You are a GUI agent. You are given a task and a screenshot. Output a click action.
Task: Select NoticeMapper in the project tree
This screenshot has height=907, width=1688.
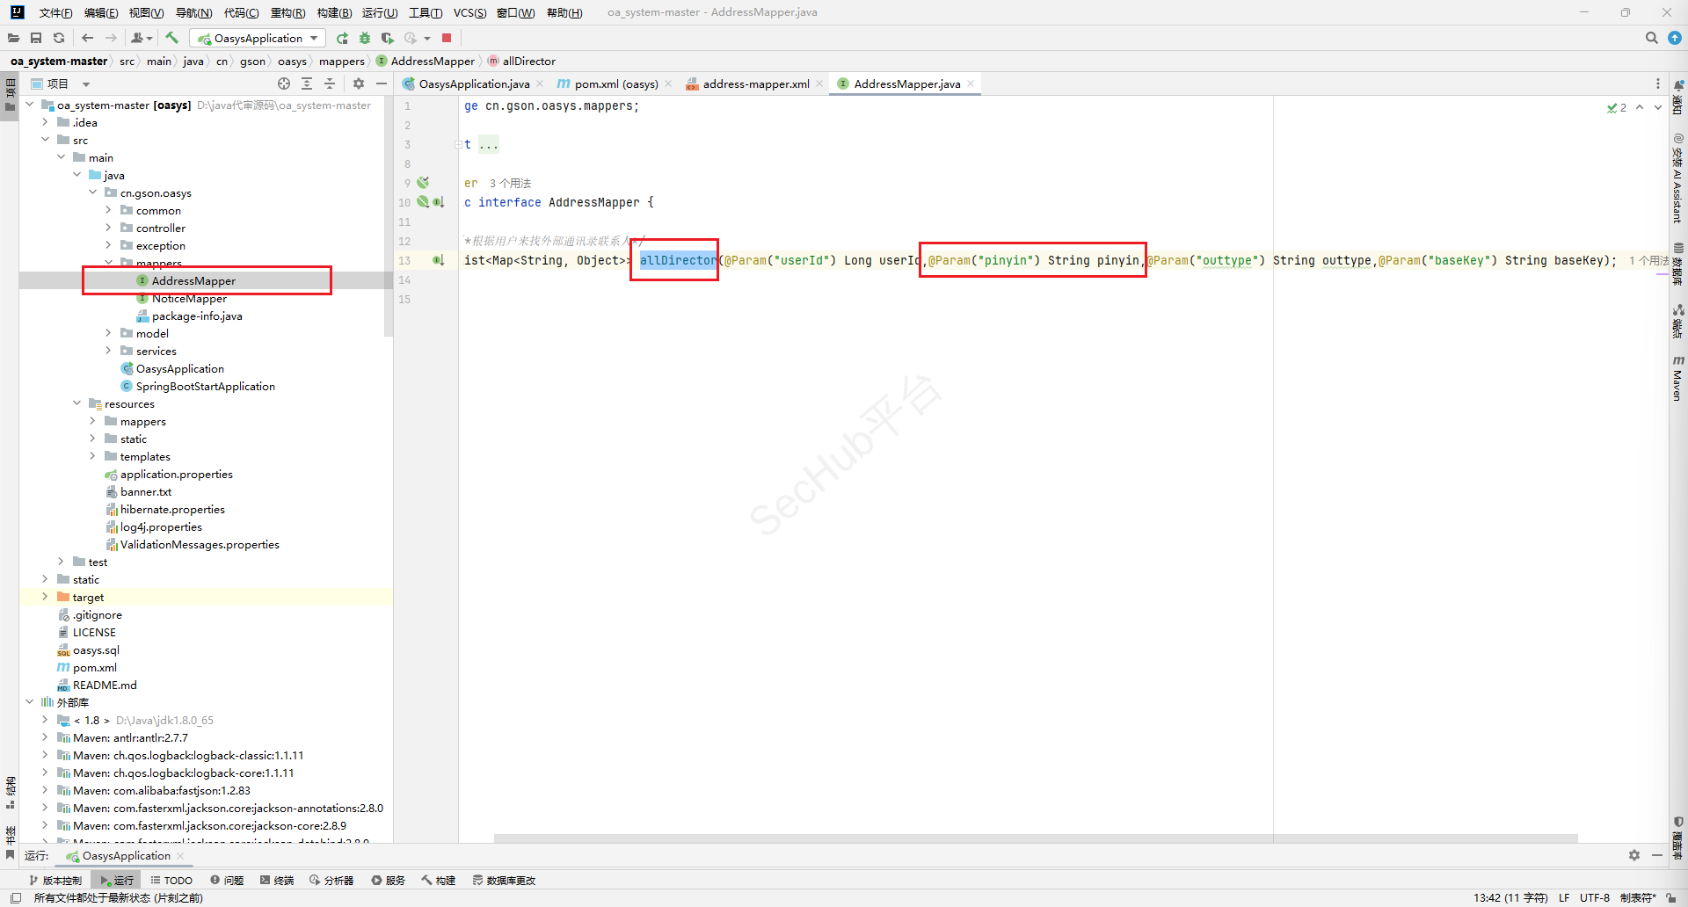[189, 298]
